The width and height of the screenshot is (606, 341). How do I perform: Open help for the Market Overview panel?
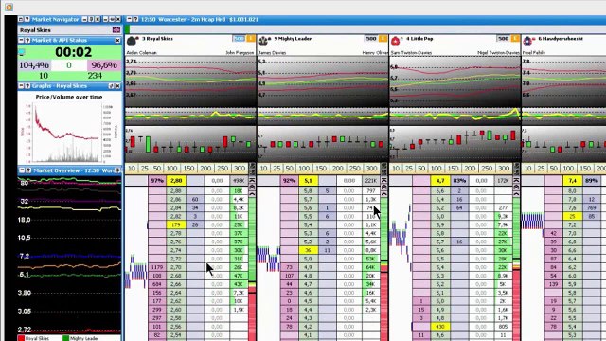pyautogui.click(x=27, y=170)
